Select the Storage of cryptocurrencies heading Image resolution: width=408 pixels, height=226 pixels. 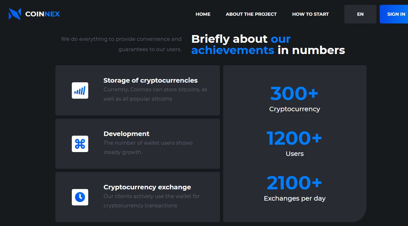click(150, 80)
